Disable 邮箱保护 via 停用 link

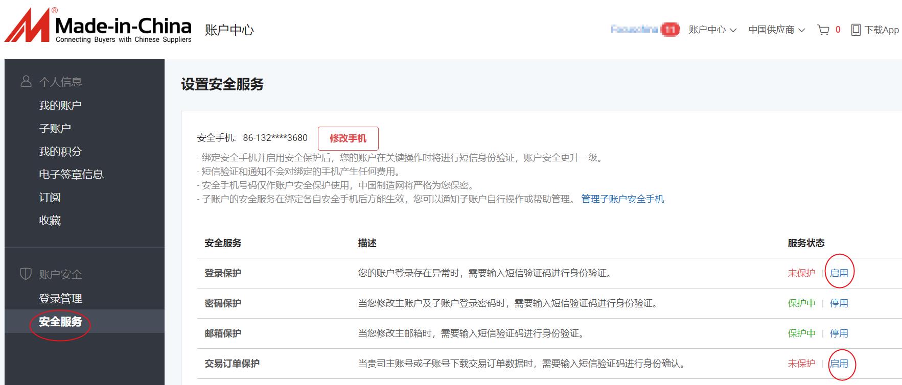click(x=839, y=333)
